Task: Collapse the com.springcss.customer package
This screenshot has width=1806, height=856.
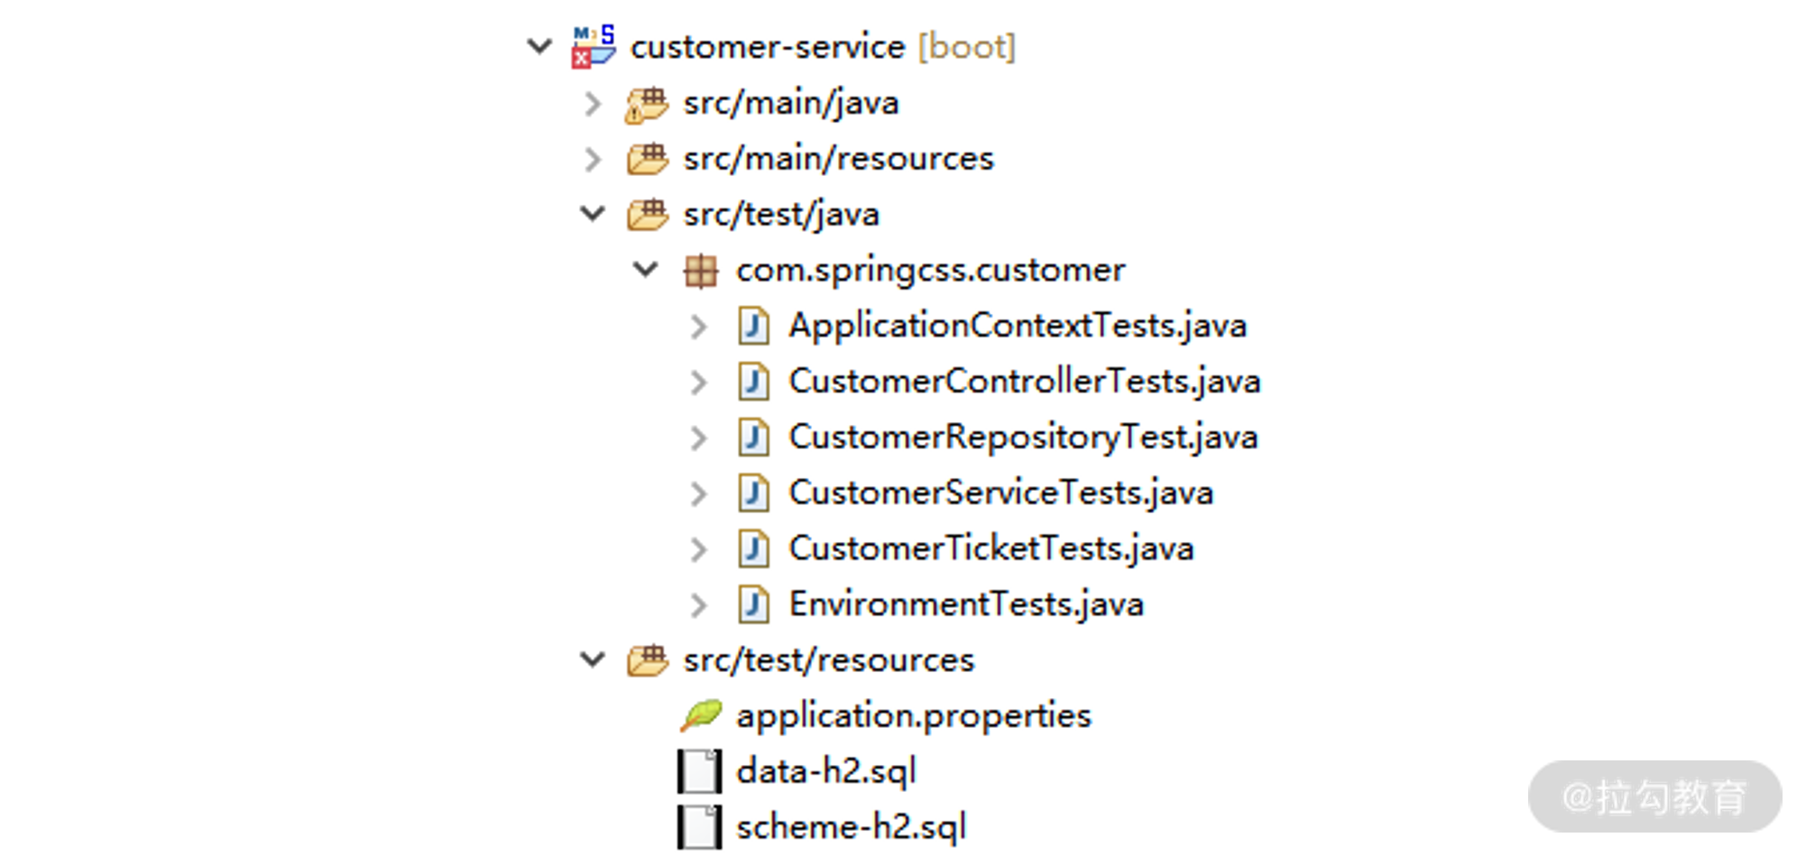Action: pos(646,270)
